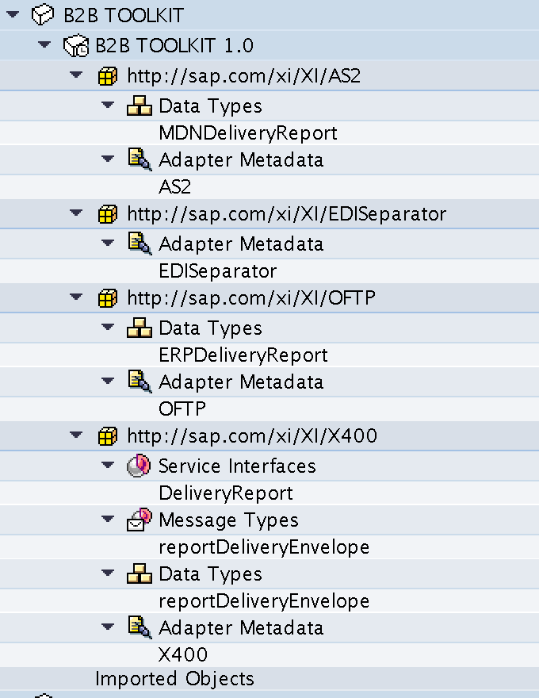
Task: Click the namespace icon beside http://sap.com/xi/XI/AS2
Action: coord(108,75)
